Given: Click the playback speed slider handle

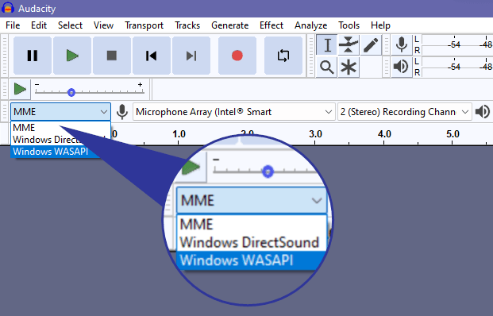Looking at the screenshot, I should point(71,92).
